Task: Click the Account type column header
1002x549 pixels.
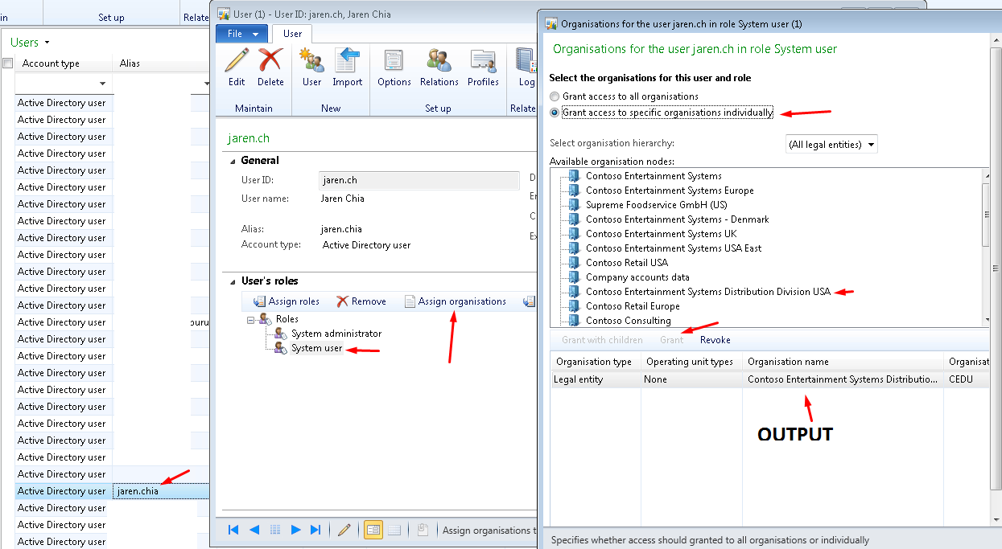Action: point(63,64)
